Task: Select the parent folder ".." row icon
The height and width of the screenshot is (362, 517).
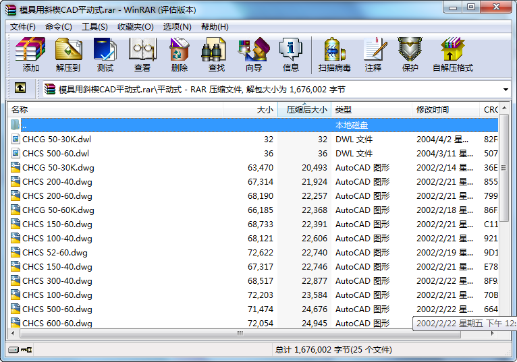Action: [x=15, y=125]
